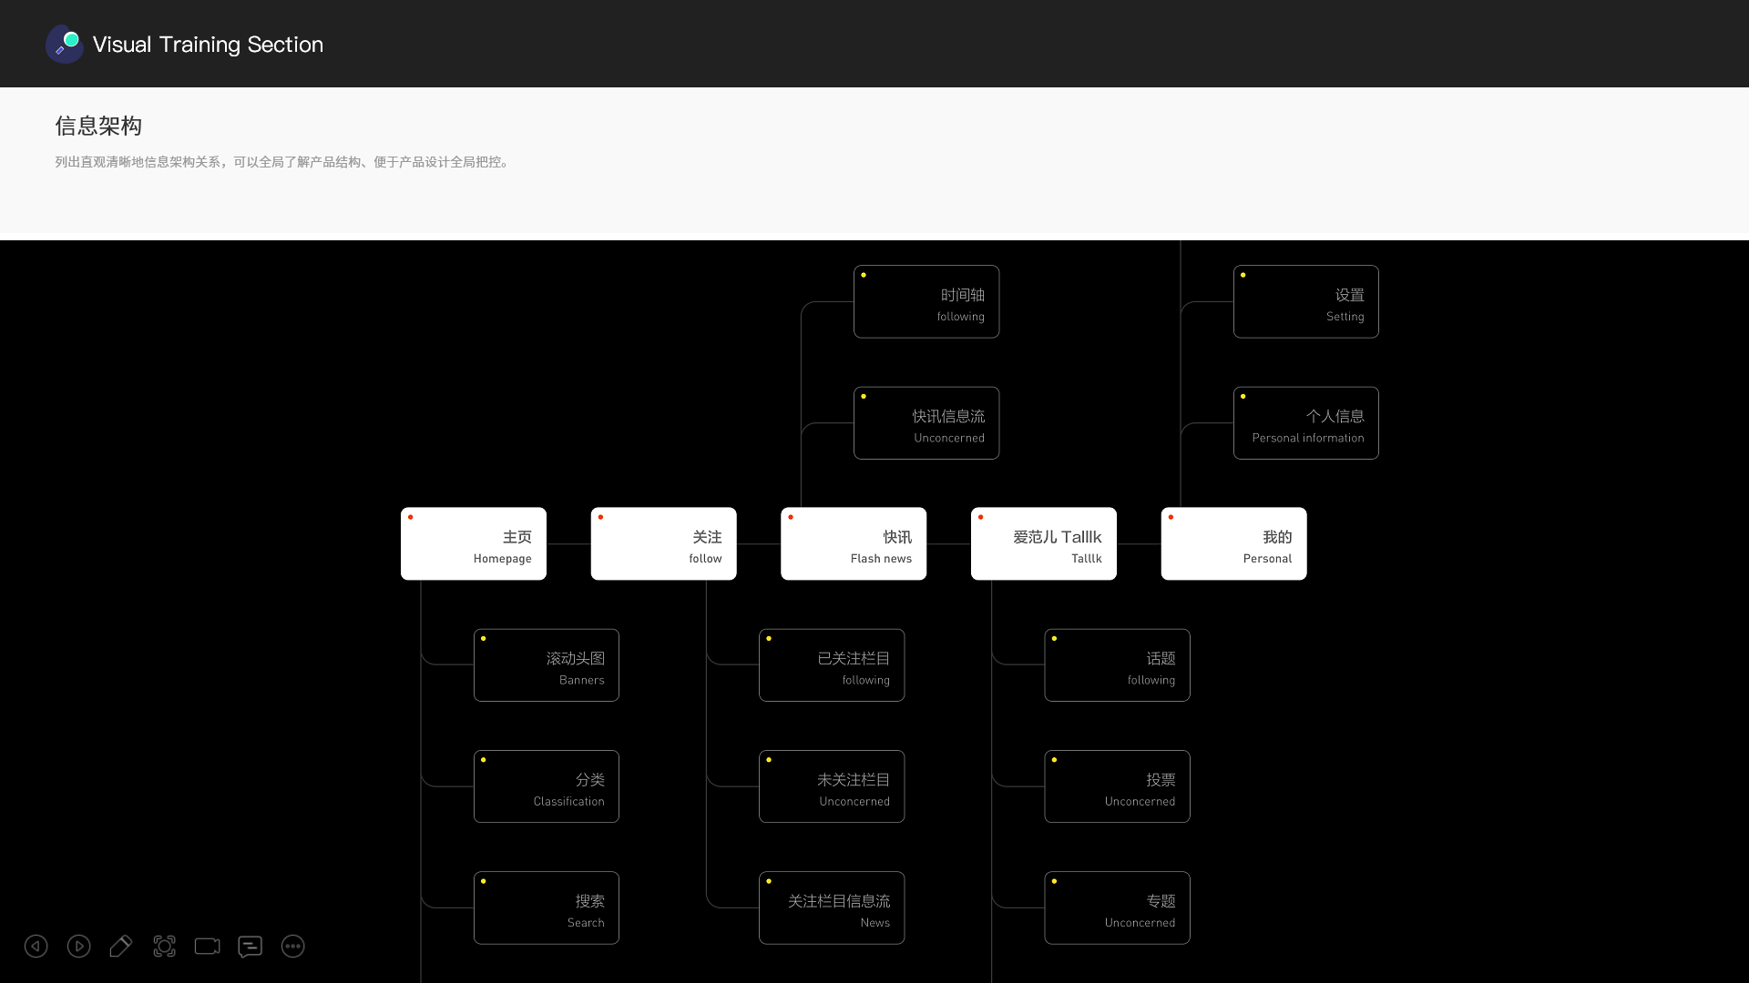Toggle the 话题 following node indicator

[1055, 637]
